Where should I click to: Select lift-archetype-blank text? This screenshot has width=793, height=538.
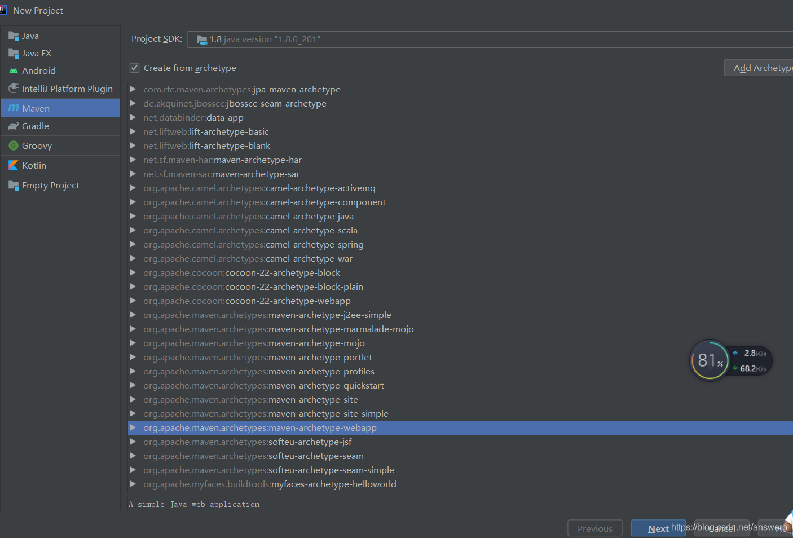point(230,145)
